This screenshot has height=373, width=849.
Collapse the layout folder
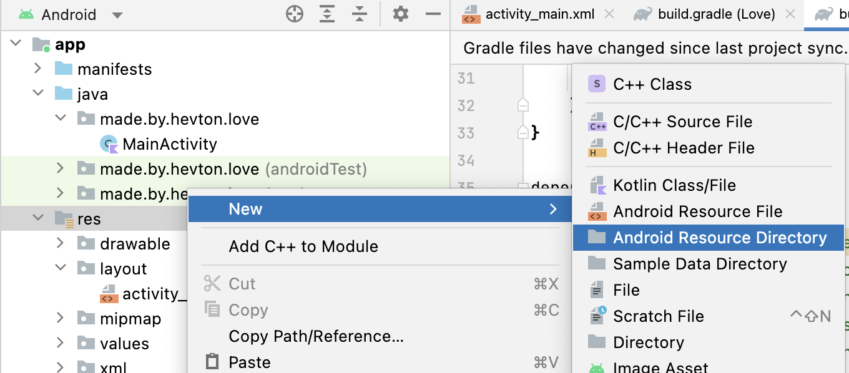(60, 268)
